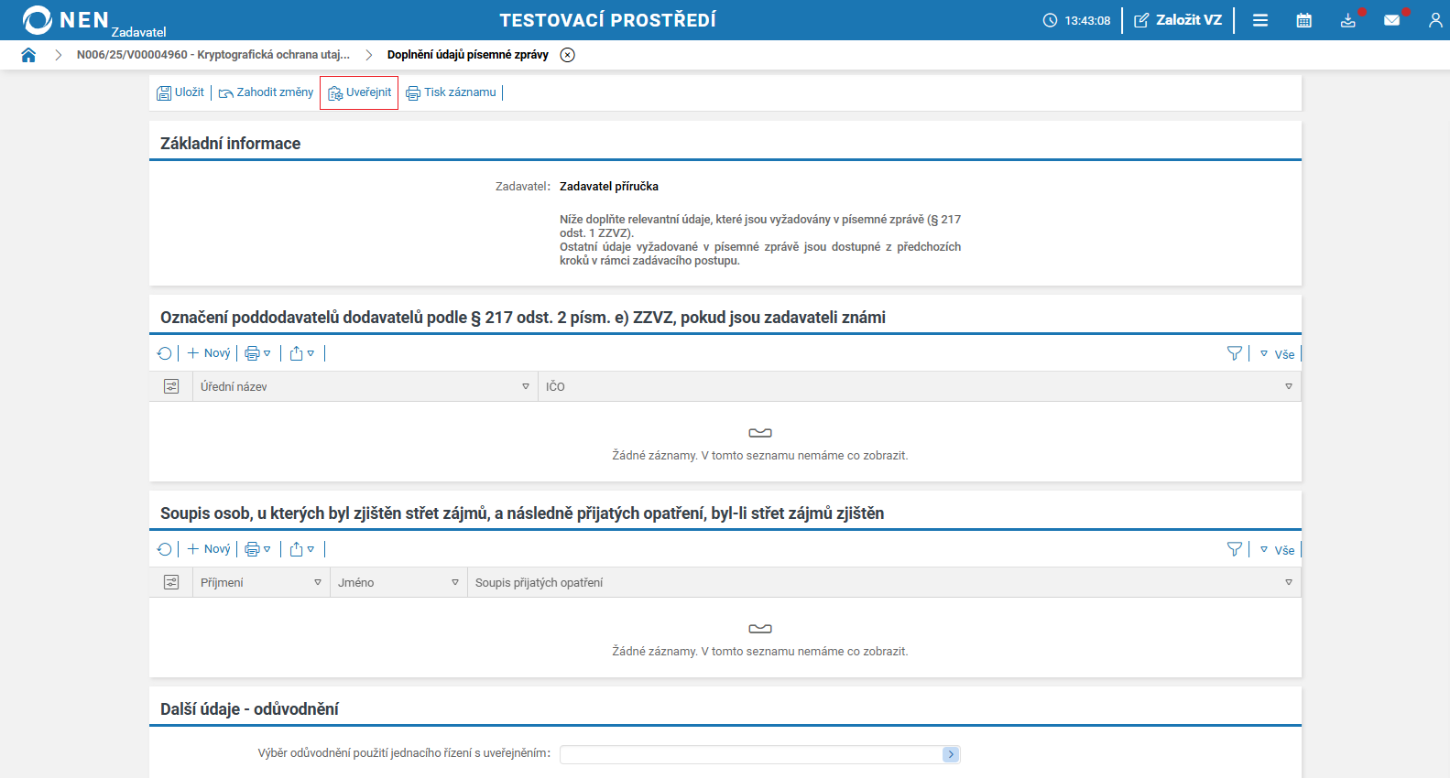
Task: Close the Doplnění údajů písemné zprávy breadcrumb
Action: pos(568,55)
